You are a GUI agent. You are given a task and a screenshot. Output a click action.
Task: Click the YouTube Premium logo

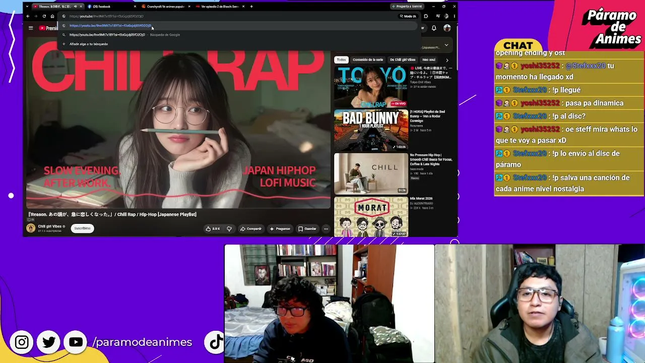(48, 28)
